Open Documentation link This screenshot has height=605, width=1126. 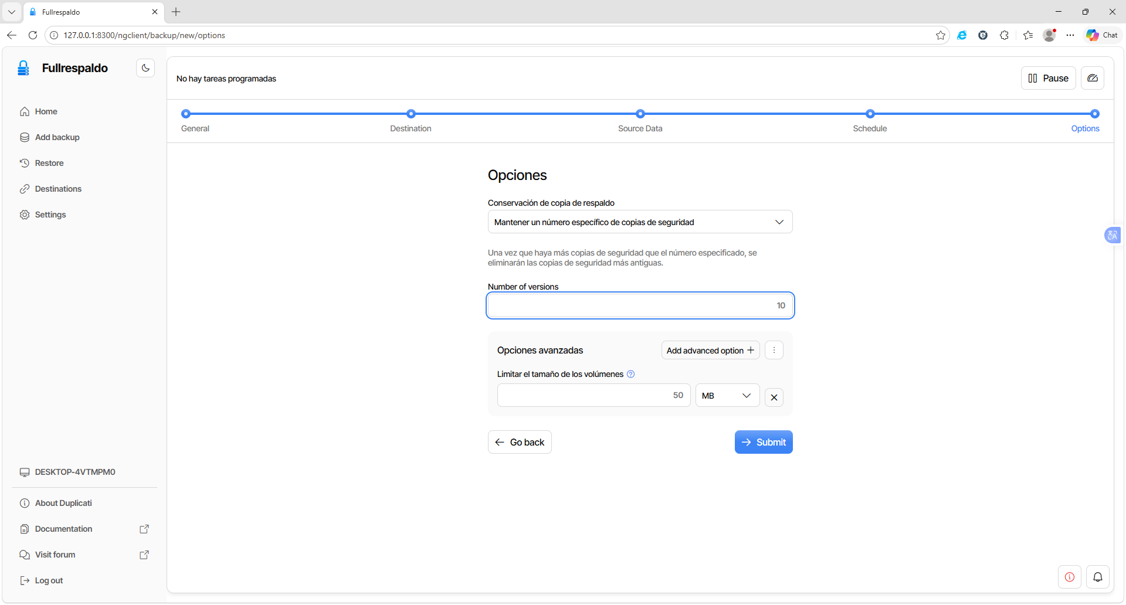(63, 529)
